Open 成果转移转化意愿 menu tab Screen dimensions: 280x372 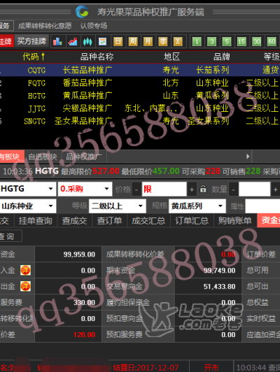click(45, 26)
